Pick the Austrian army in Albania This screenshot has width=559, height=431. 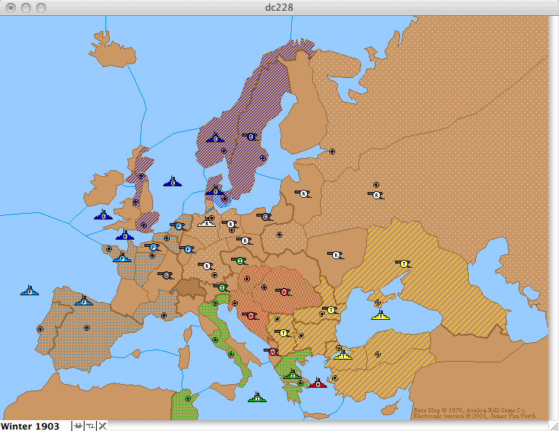tap(272, 352)
